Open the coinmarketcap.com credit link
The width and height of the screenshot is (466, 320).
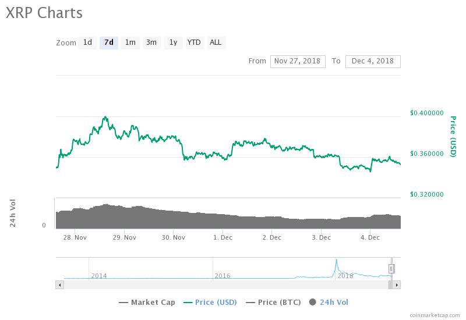coord(434,315)
